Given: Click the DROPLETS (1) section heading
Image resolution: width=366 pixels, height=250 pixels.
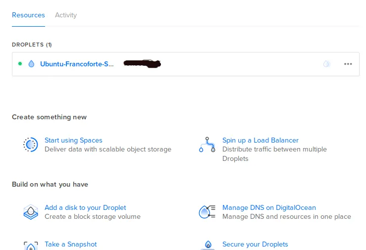Looking at the screenshot, I should pos(32,45).
